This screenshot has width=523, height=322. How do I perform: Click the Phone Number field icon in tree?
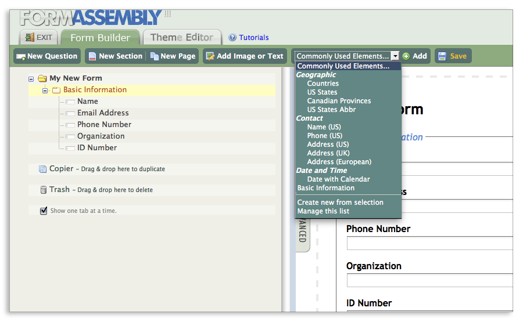(x=70, y=125)
